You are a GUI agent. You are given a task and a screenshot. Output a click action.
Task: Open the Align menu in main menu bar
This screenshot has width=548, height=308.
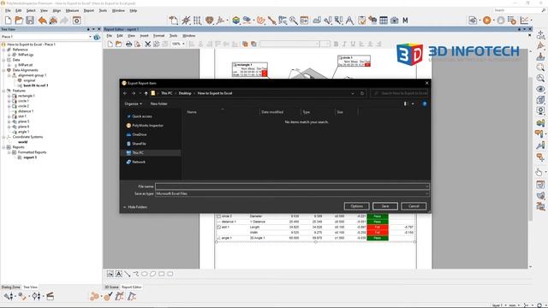tap(57, 11)
